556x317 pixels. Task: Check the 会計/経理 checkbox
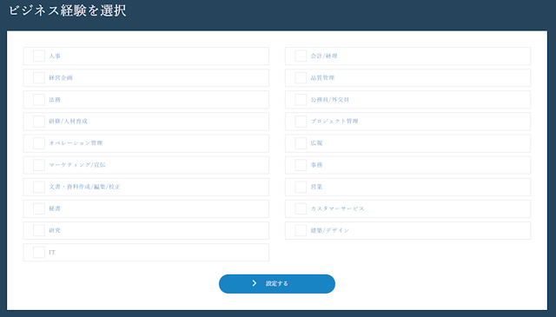click(301, 56)
